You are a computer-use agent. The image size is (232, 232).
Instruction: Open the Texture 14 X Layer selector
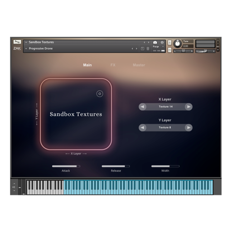165,106
